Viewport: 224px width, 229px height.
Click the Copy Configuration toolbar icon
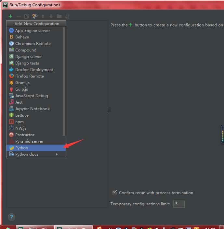click(x=27, y=16)
